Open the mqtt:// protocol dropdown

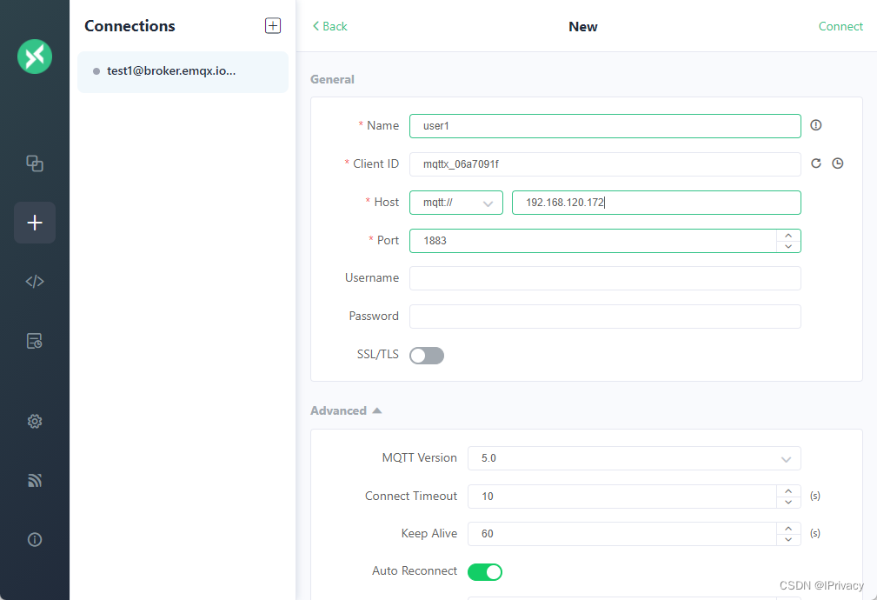pos(455,203)
